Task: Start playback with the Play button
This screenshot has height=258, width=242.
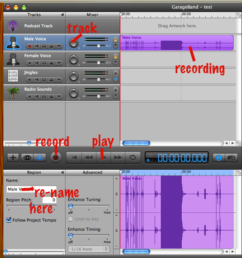Action: 103,158
